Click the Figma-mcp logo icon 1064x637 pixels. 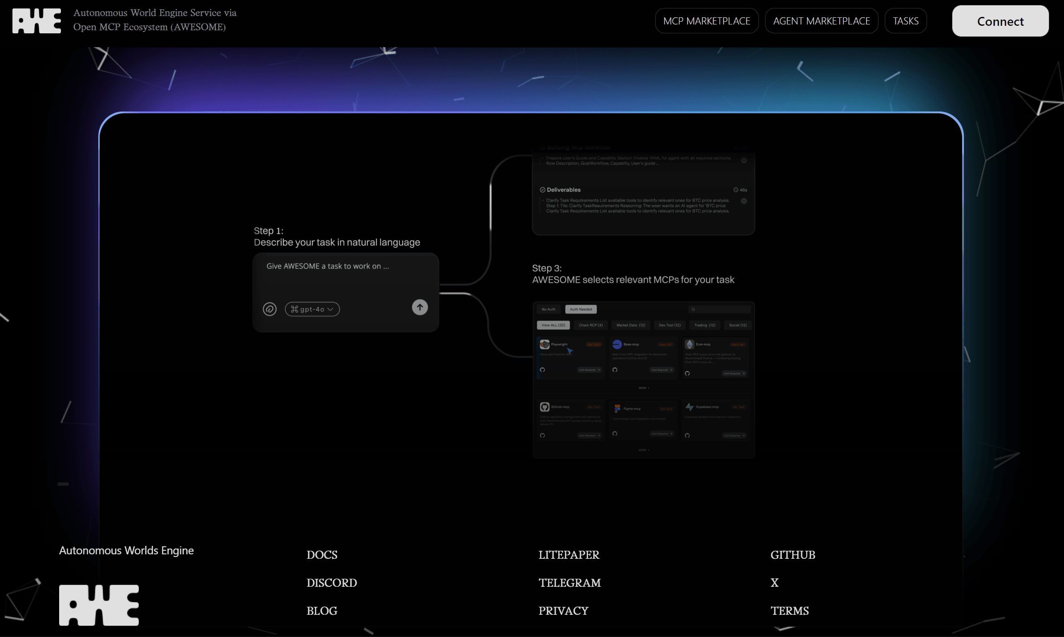617,409
